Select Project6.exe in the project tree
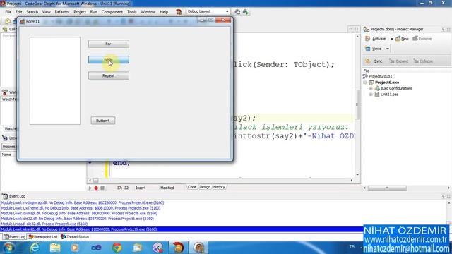452x254 pixels. pyautogui.click(x=387, y=83)
